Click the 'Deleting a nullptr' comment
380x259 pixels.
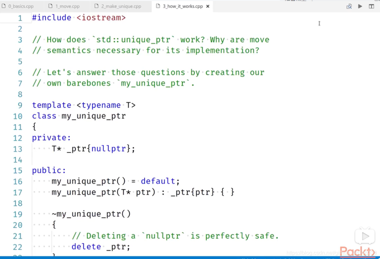(x=176, y=236)
